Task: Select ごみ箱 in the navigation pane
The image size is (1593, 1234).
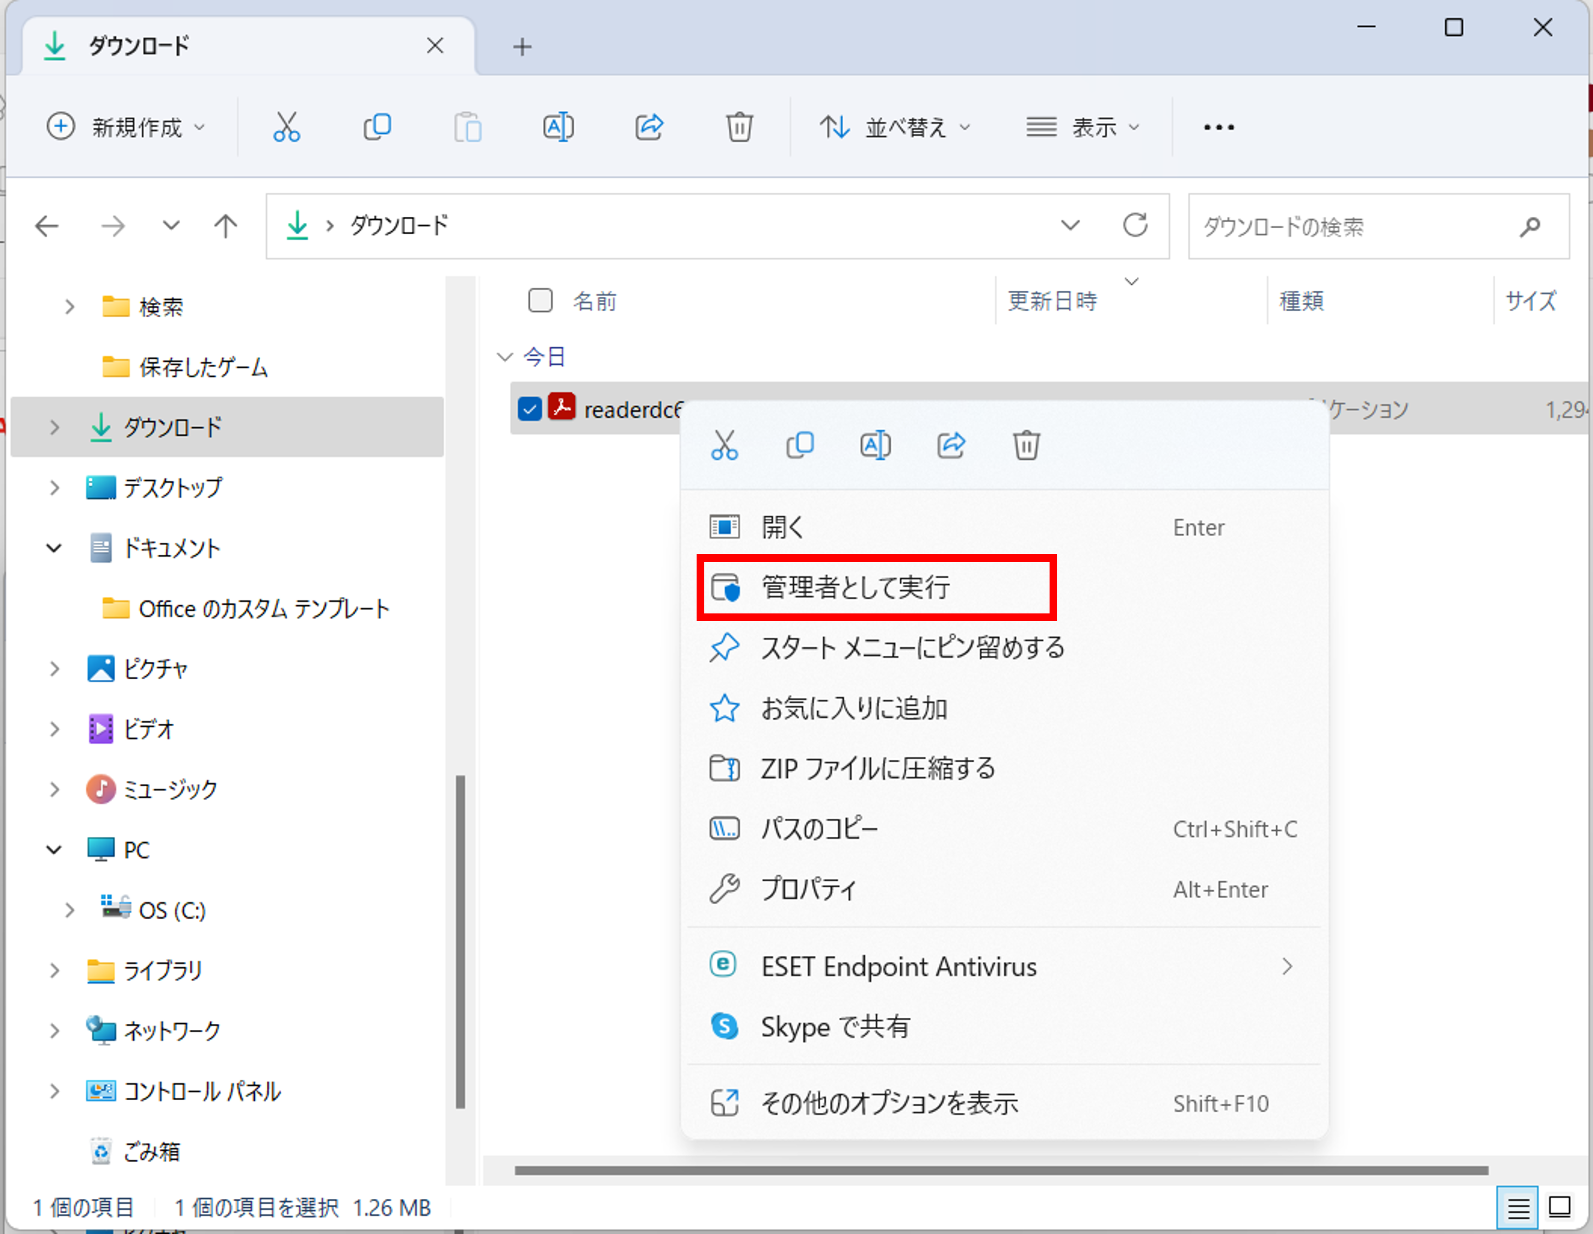Action: pos(151,1152)
